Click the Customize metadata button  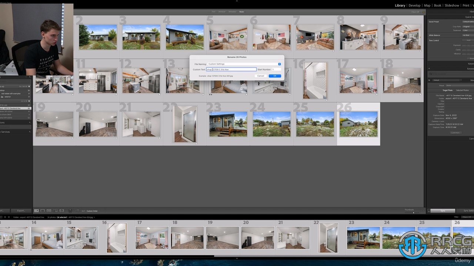455,133
